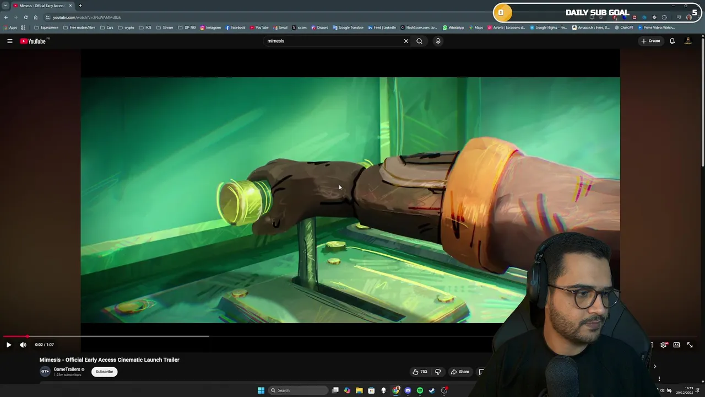
Task: Select the Mimesis - Official Early Access tab
Action: click(x=42, y=6)
